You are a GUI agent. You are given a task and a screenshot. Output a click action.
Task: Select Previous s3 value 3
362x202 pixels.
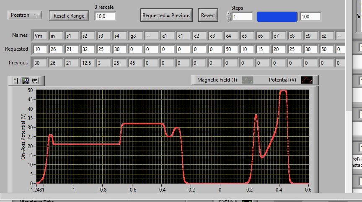(x=104, y=63)
